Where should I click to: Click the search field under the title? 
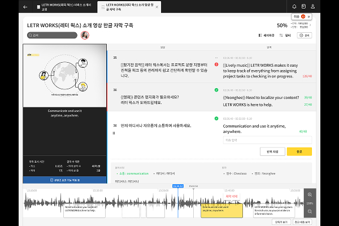(52, 35)
